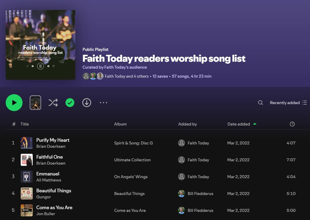Open Faith Today profile in Emmanuel row
Screen dimensions: 310x220
[198, 177]
